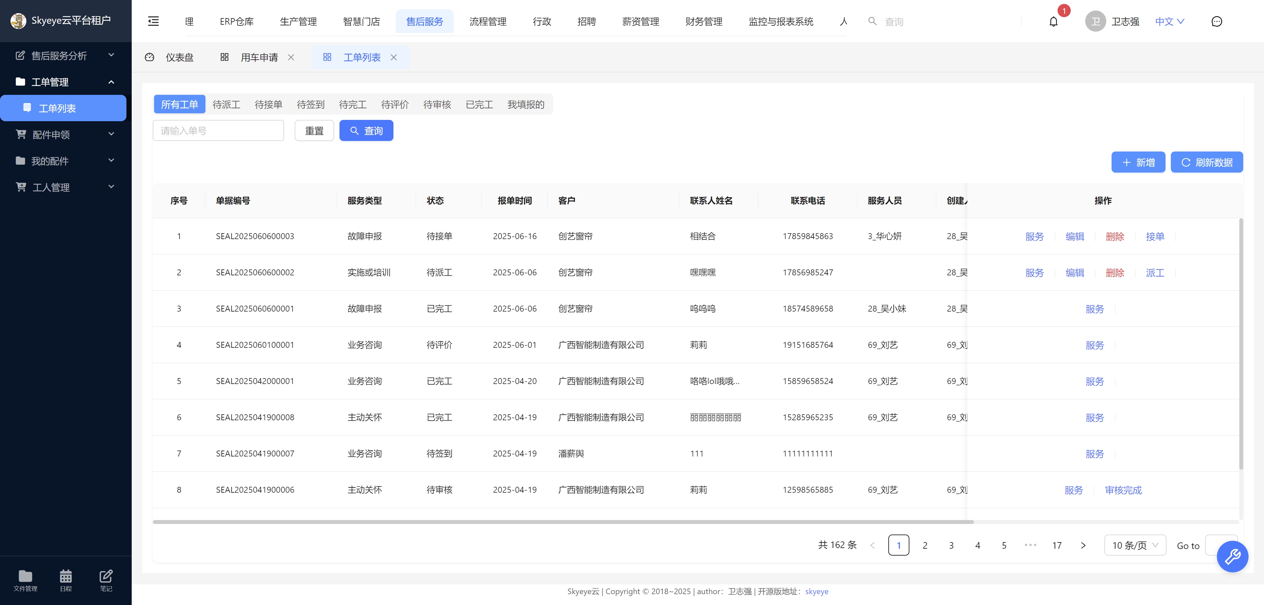Open the notification bell
Image resolution: width=1264 pixels, height=605 pixels.
1053,22
